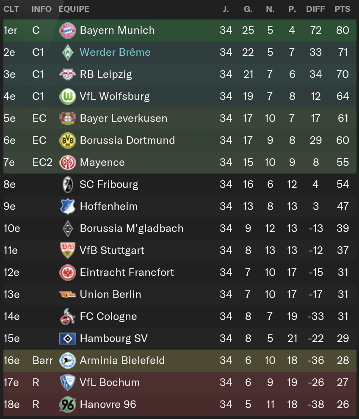
Task: Select the Eintracht Francfort team name
Action: [127, 273]
